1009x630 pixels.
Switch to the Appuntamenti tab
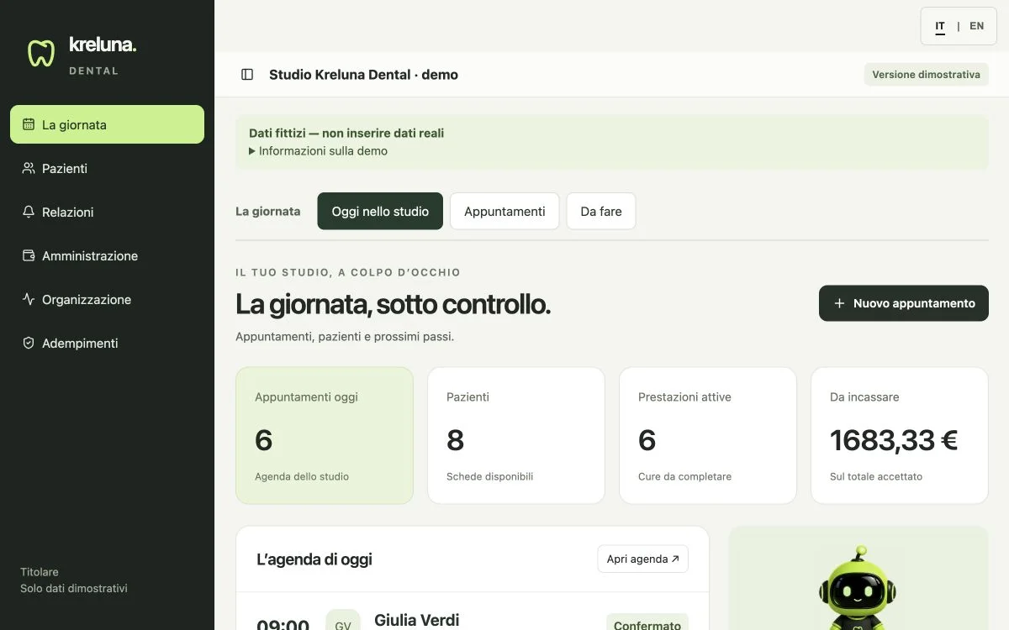point(504,211)
